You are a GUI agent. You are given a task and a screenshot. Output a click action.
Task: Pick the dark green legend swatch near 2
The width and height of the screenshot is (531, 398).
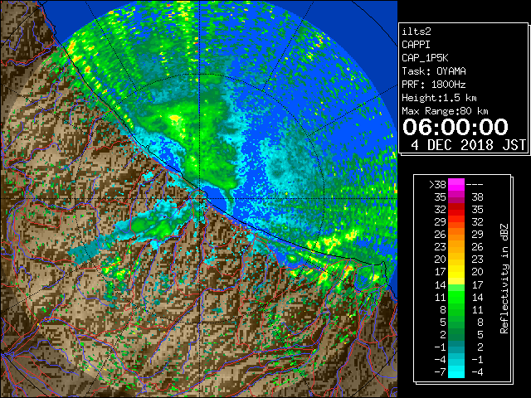click(x=456, y=334)
